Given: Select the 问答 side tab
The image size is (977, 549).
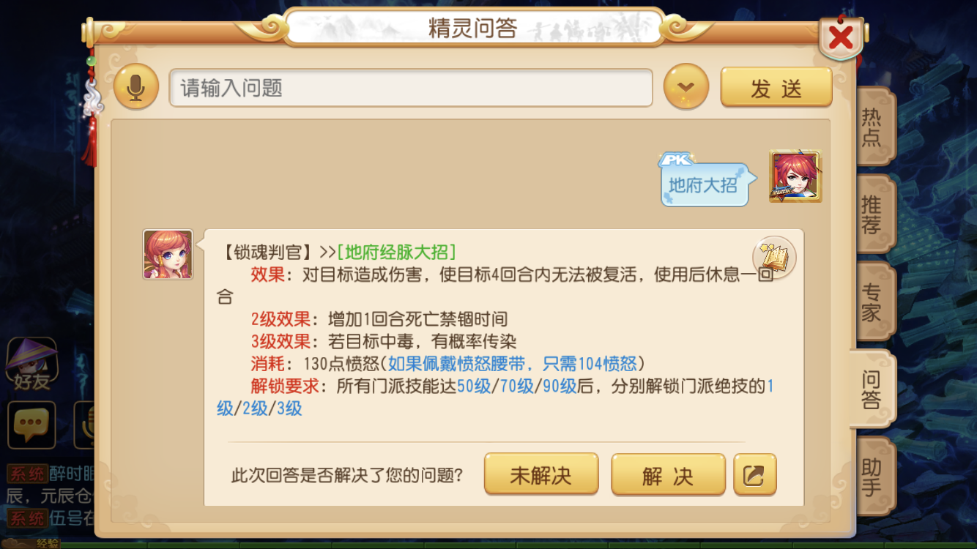Looking at the screenshot, I should coord(872,389).
